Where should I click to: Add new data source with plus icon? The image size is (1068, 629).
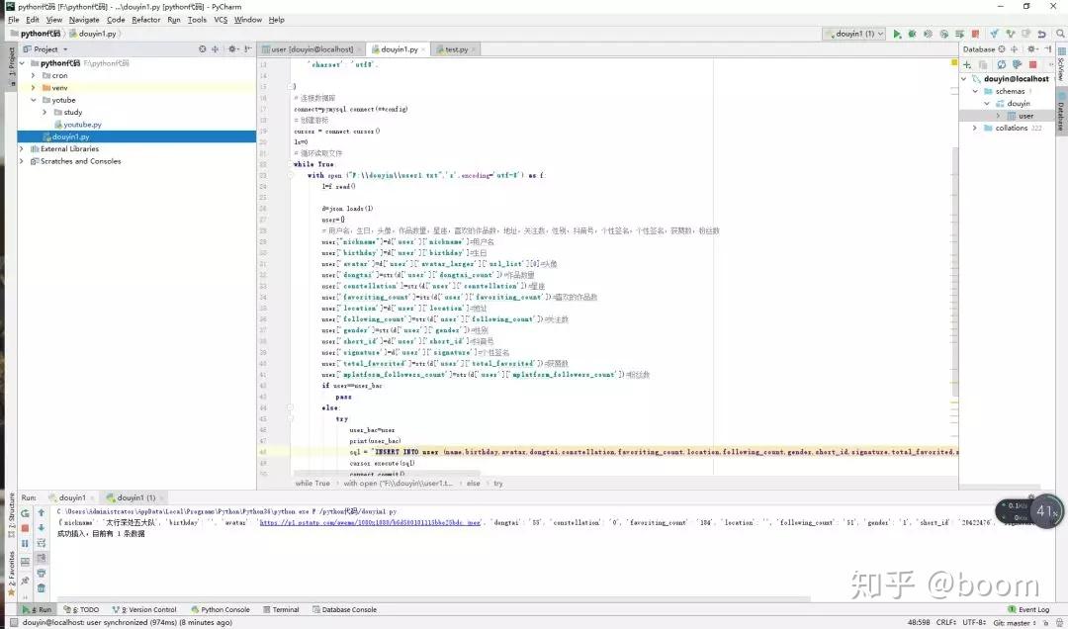point(967,64)
